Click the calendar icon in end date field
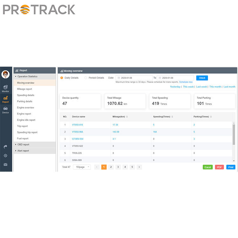Screen dimensions: 238x238 coord(160,78)
